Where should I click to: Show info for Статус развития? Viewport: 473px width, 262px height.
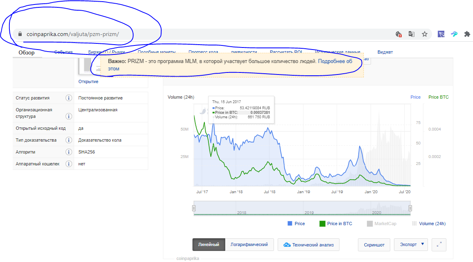click(x=69, y=98)
